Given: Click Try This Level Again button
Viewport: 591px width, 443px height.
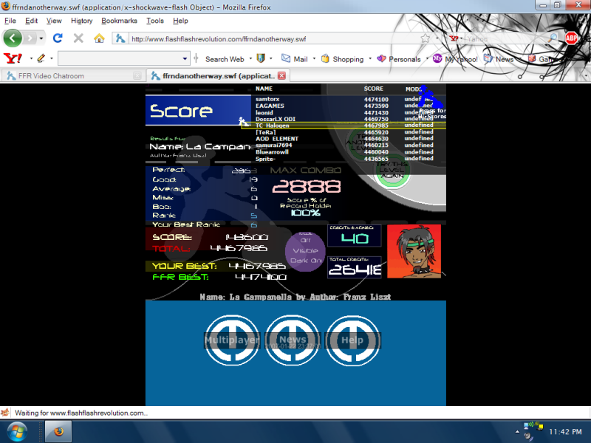Looking at the screenshot, I should 393,171.
